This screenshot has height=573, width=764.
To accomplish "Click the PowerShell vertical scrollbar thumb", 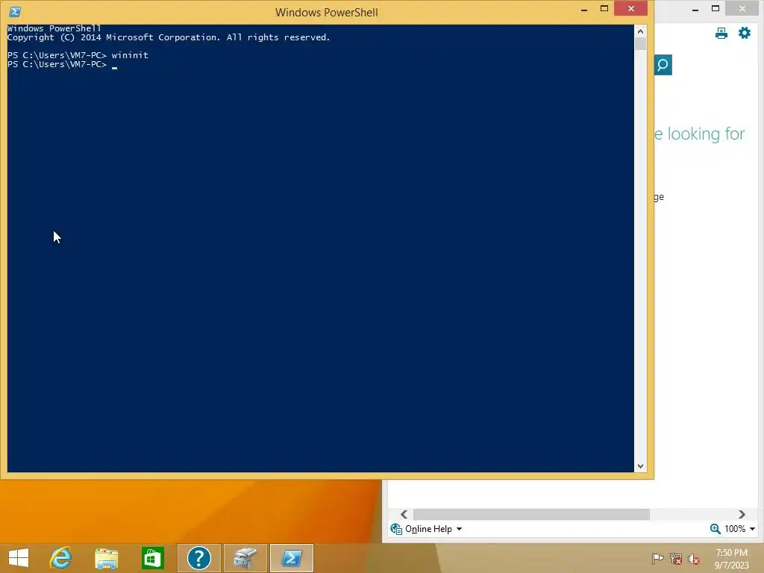I will click(x=640, y=44).
